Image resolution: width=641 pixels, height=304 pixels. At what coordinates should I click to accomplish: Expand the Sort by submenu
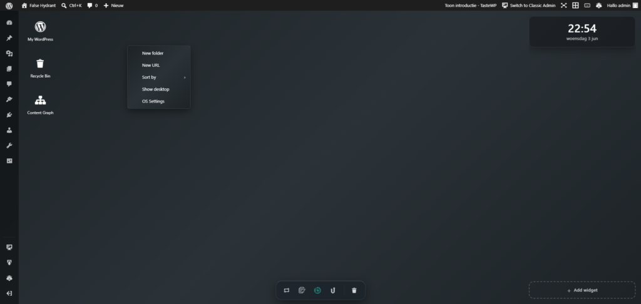(159, 77)
